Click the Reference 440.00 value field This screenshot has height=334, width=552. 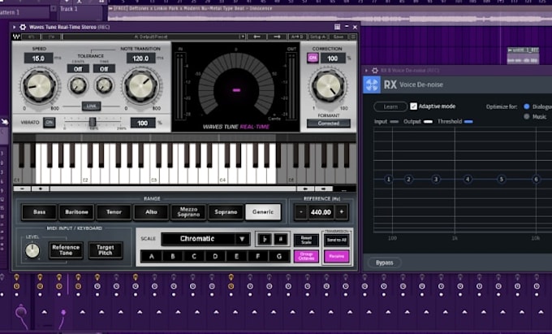tap(321, 212)
